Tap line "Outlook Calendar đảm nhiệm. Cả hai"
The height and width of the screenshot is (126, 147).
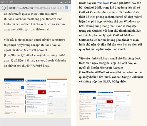click(109, 12)
